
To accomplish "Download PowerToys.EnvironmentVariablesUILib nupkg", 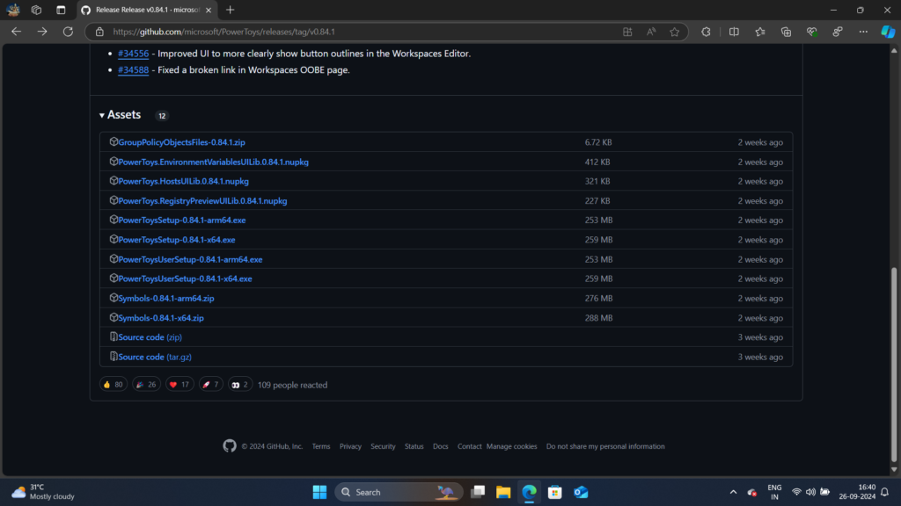I will [213, 162].
